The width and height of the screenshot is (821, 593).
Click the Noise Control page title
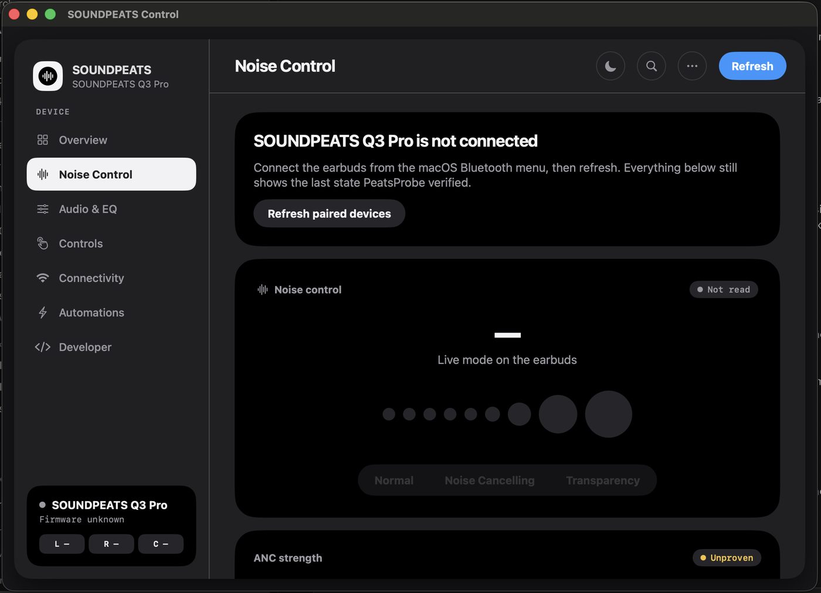[285, 66]
